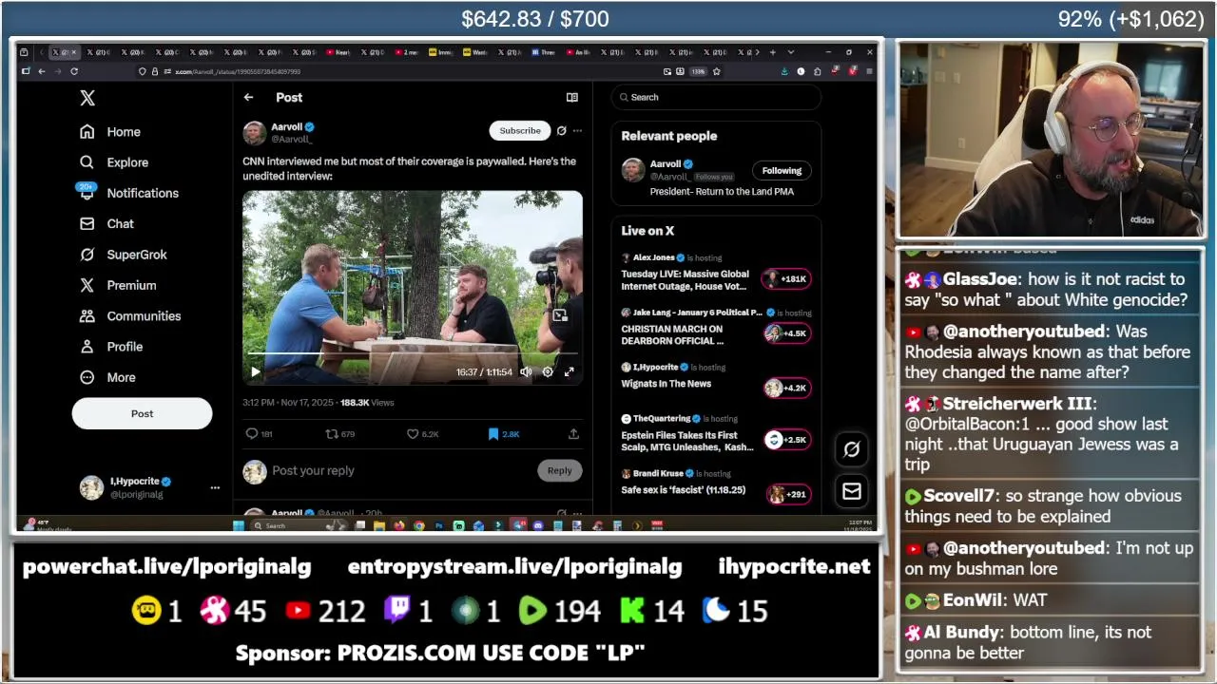Subscribe to Aarvoll

tap(520, 130)
